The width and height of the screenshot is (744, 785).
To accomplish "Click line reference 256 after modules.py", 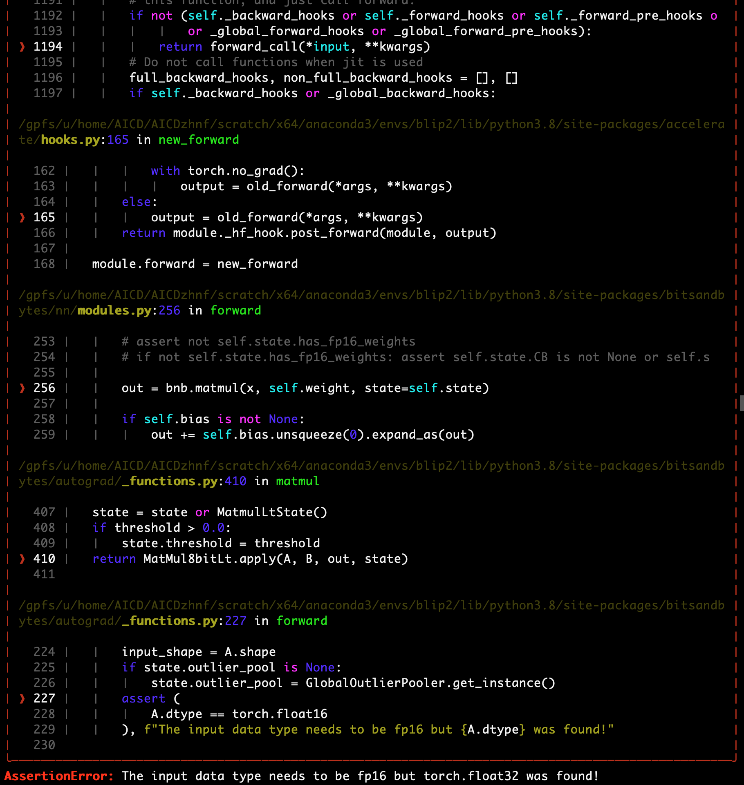I will click(x=170, y=310).
